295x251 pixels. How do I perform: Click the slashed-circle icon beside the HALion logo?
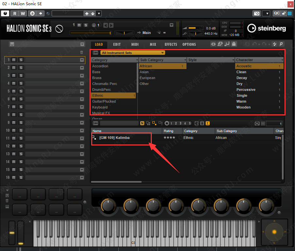click(x=59, y=29)
